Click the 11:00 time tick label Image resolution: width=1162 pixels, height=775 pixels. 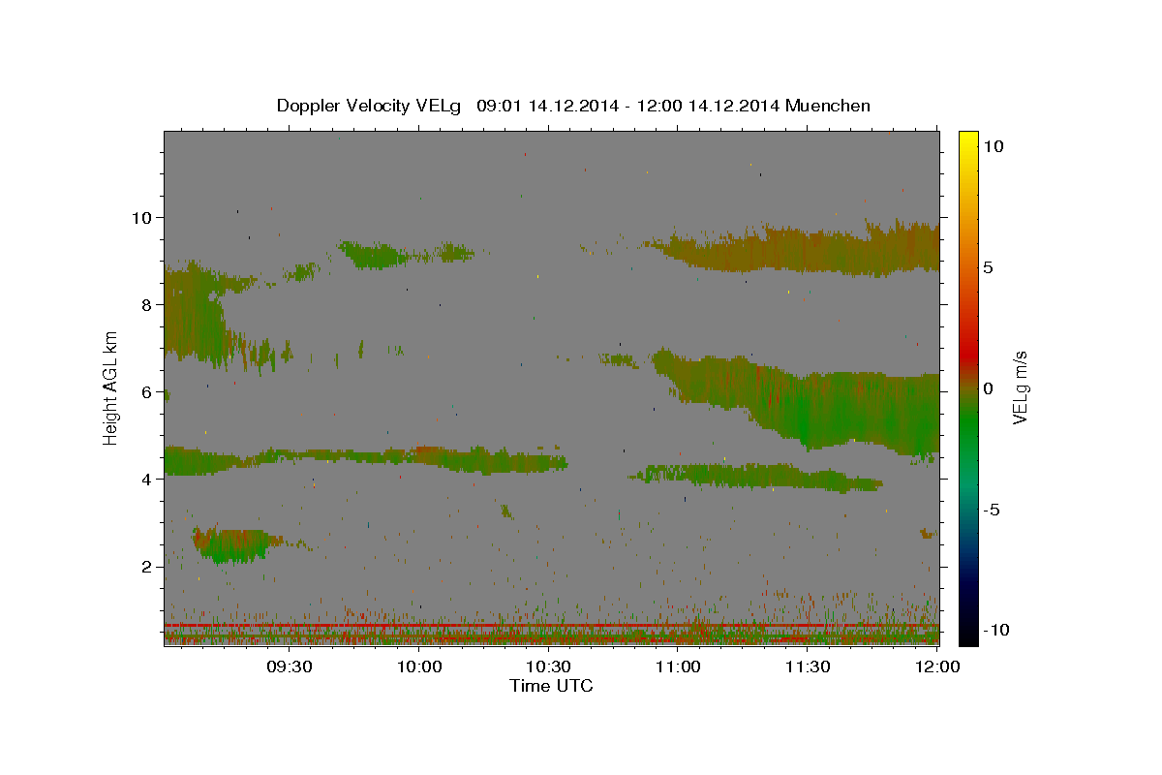pos(678,667)
